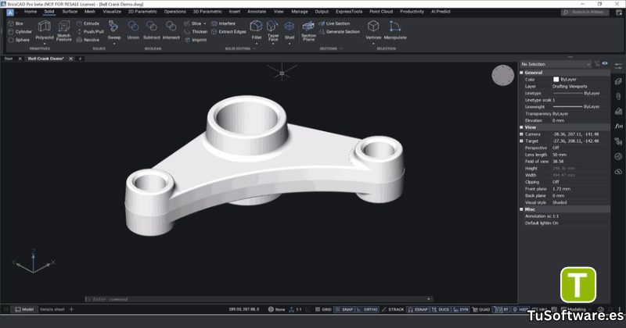The image size is (626, 328).
Task: Open the Slice dropdown arrow
Action: coord(205,23)
